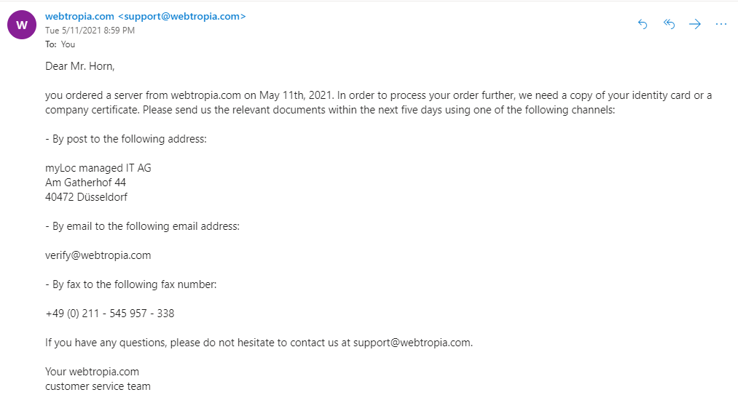Click webtropia.com in the order sentence
Viewport: 738px width, 419px height.
coord(205,95)
